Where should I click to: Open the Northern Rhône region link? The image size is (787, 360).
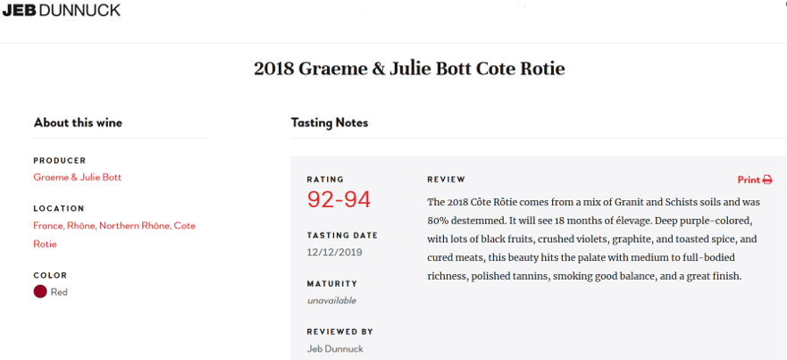(x=135, y=226)
